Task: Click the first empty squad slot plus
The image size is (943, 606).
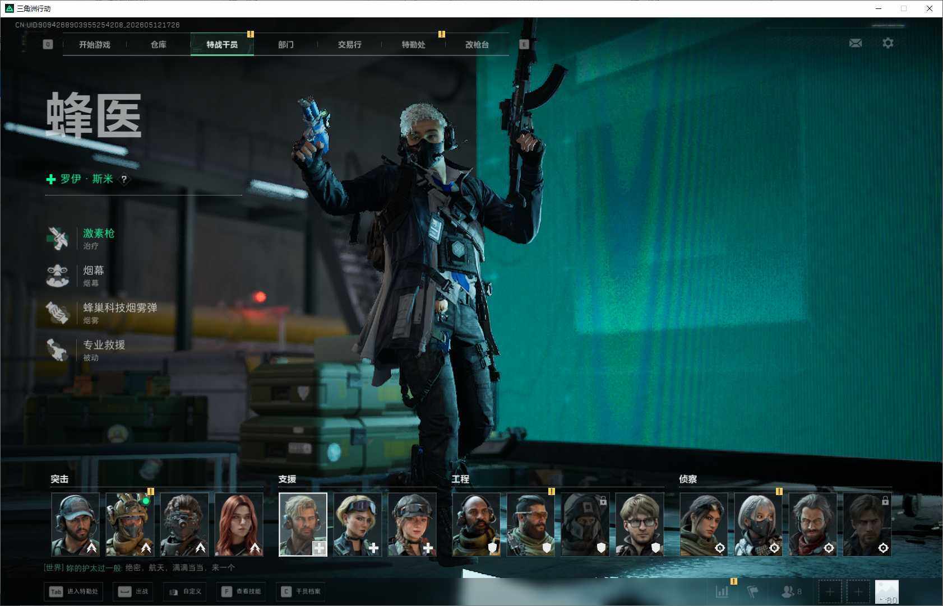Action: (830, 591)
